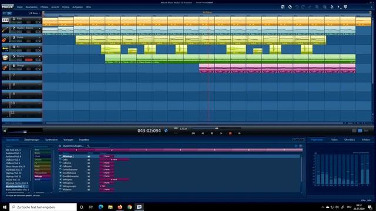Image resolution: width=376 pixels, height=211 pixels.
Task: Stop playback in the transport bar
Action: [x=211, y=133]
